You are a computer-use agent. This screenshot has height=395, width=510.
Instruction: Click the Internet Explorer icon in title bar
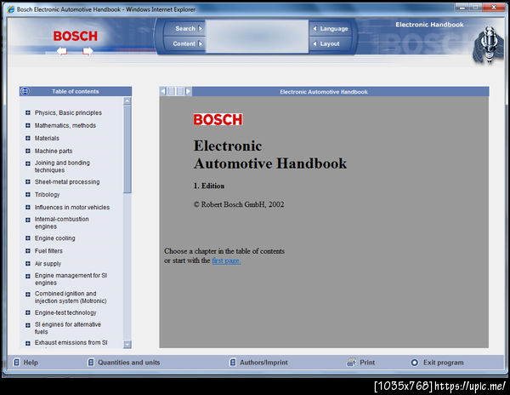coord(11,9)
